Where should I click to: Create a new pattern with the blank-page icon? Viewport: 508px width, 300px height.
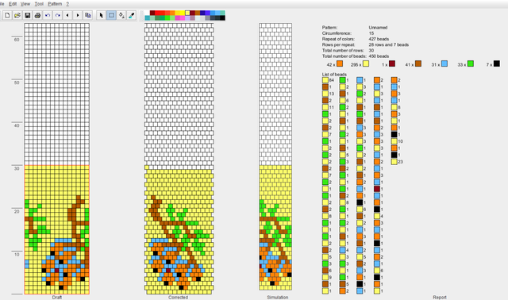7,15
